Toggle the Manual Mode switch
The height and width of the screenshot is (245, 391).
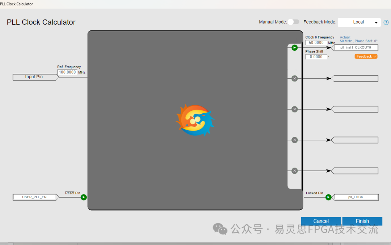tap(294, 22)
